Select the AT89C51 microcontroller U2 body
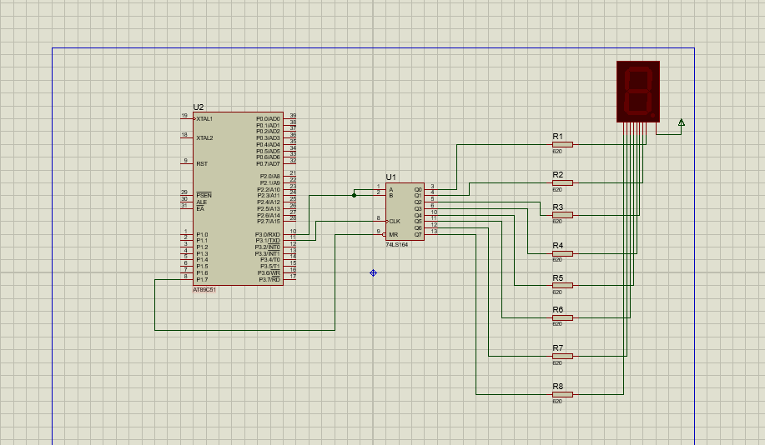 click(x=238, y=199)
